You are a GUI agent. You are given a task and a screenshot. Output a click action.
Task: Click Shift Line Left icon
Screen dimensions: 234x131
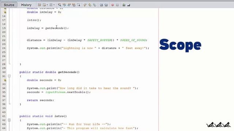[101, 5]
